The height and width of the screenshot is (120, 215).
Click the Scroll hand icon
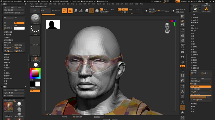click(x=182, y=25)
